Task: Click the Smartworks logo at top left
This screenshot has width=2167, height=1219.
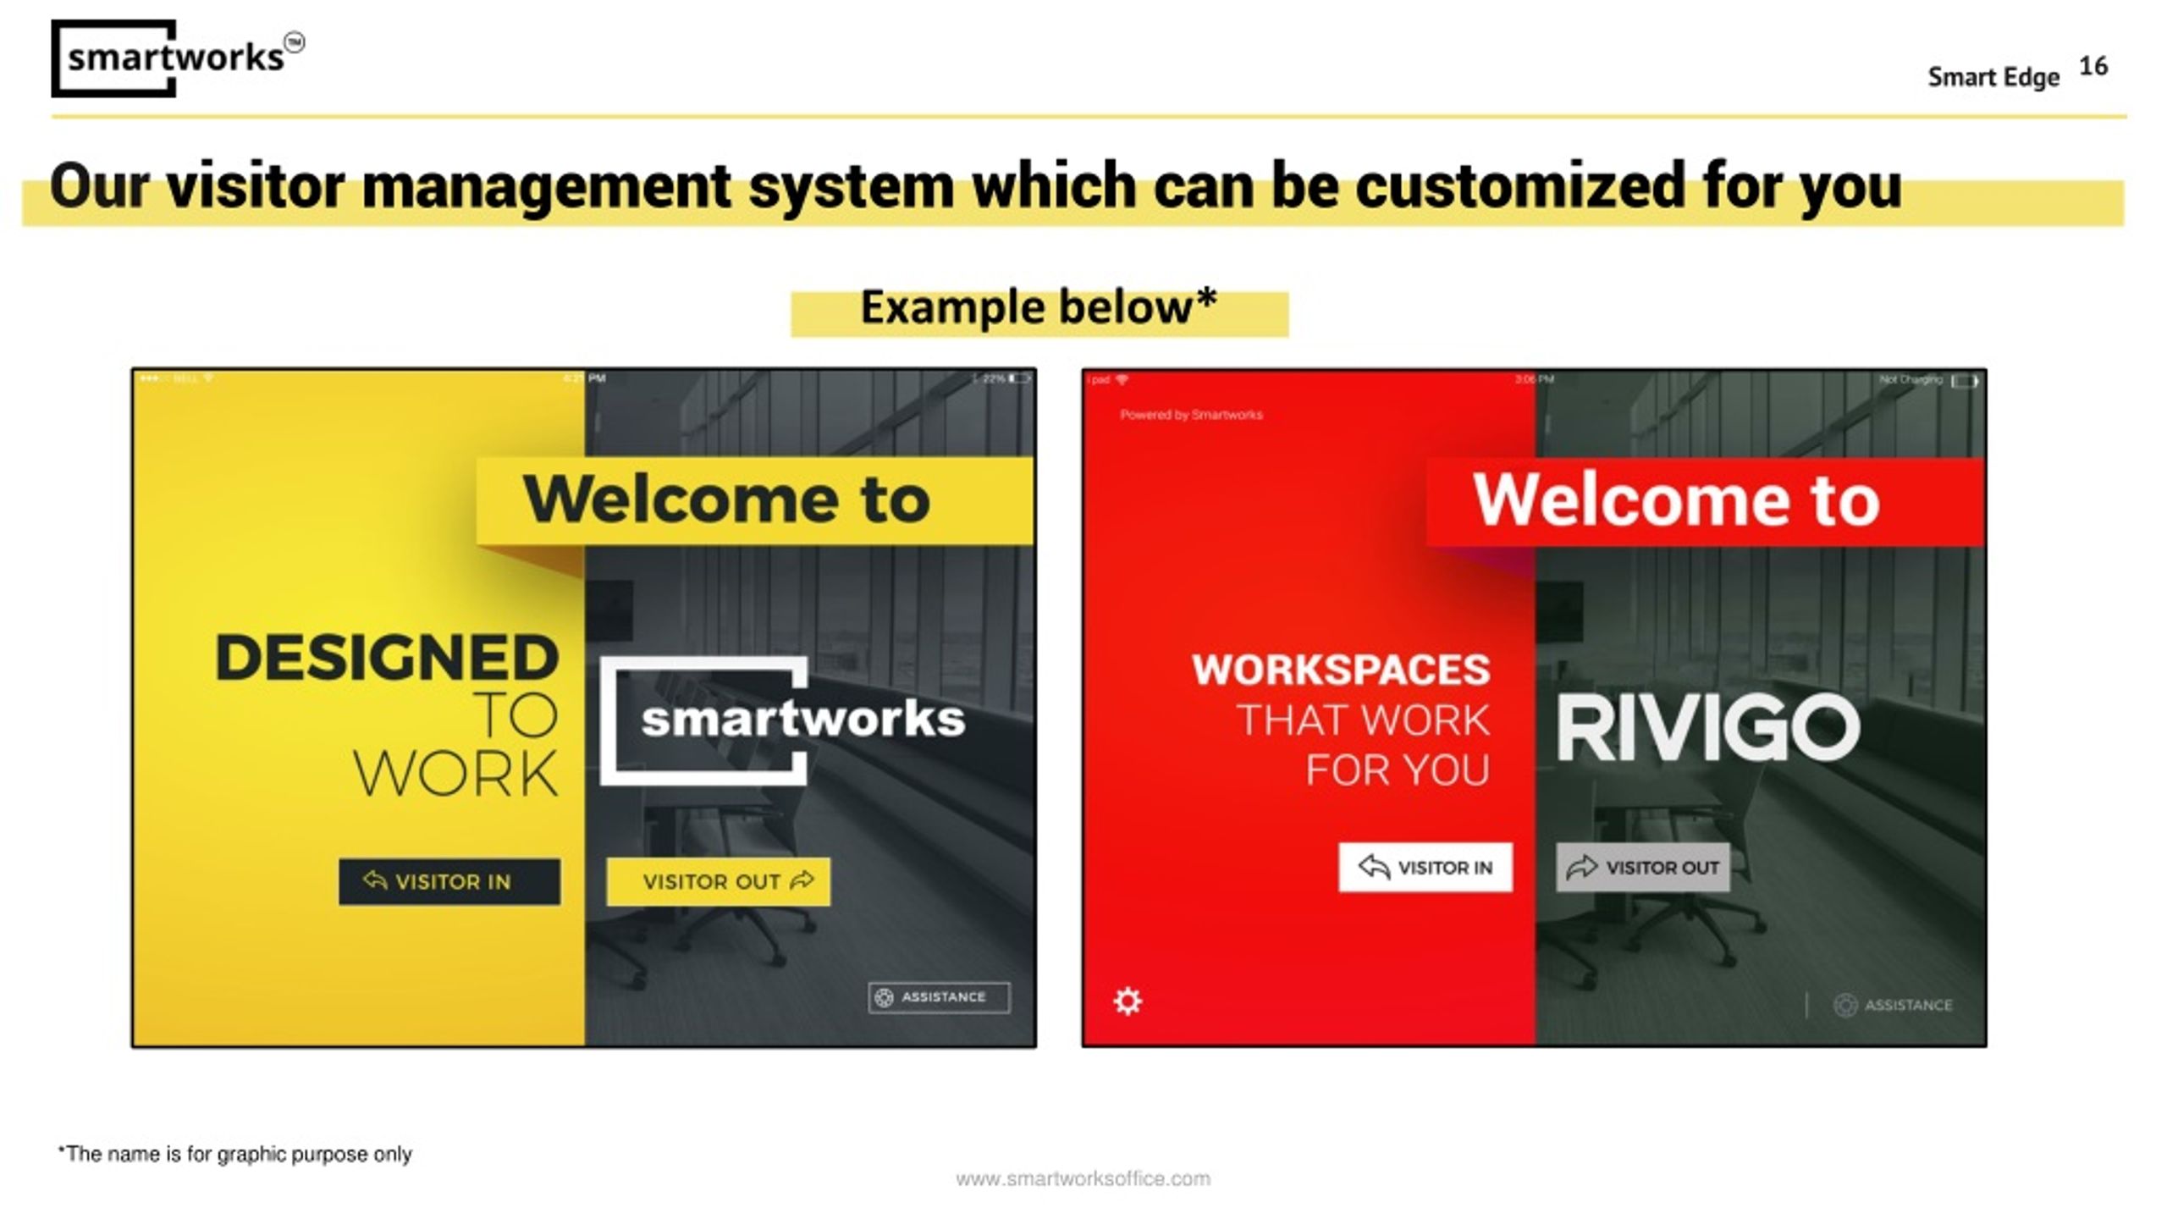Action: (177, 58)
